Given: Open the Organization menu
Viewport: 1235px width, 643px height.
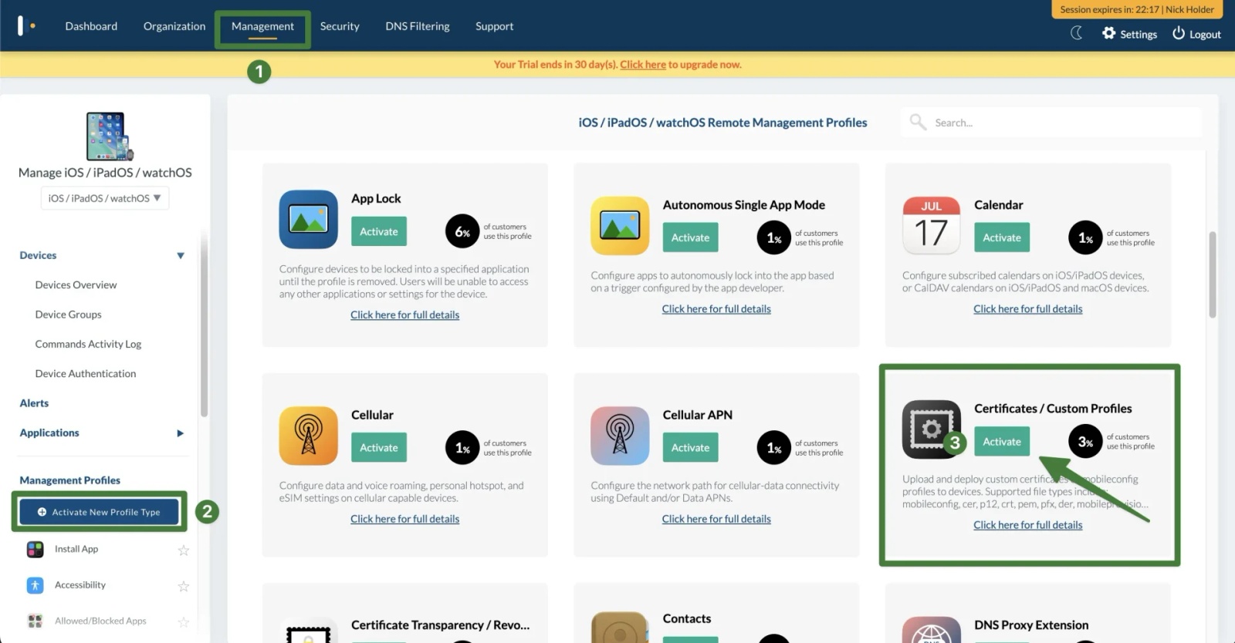Looking at the screenshot, I should coord(174,26).
